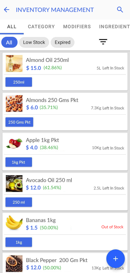The image size is (130, 273).
Task: Open the Avocado Oil product thumbnail
Action: point(14,184)
